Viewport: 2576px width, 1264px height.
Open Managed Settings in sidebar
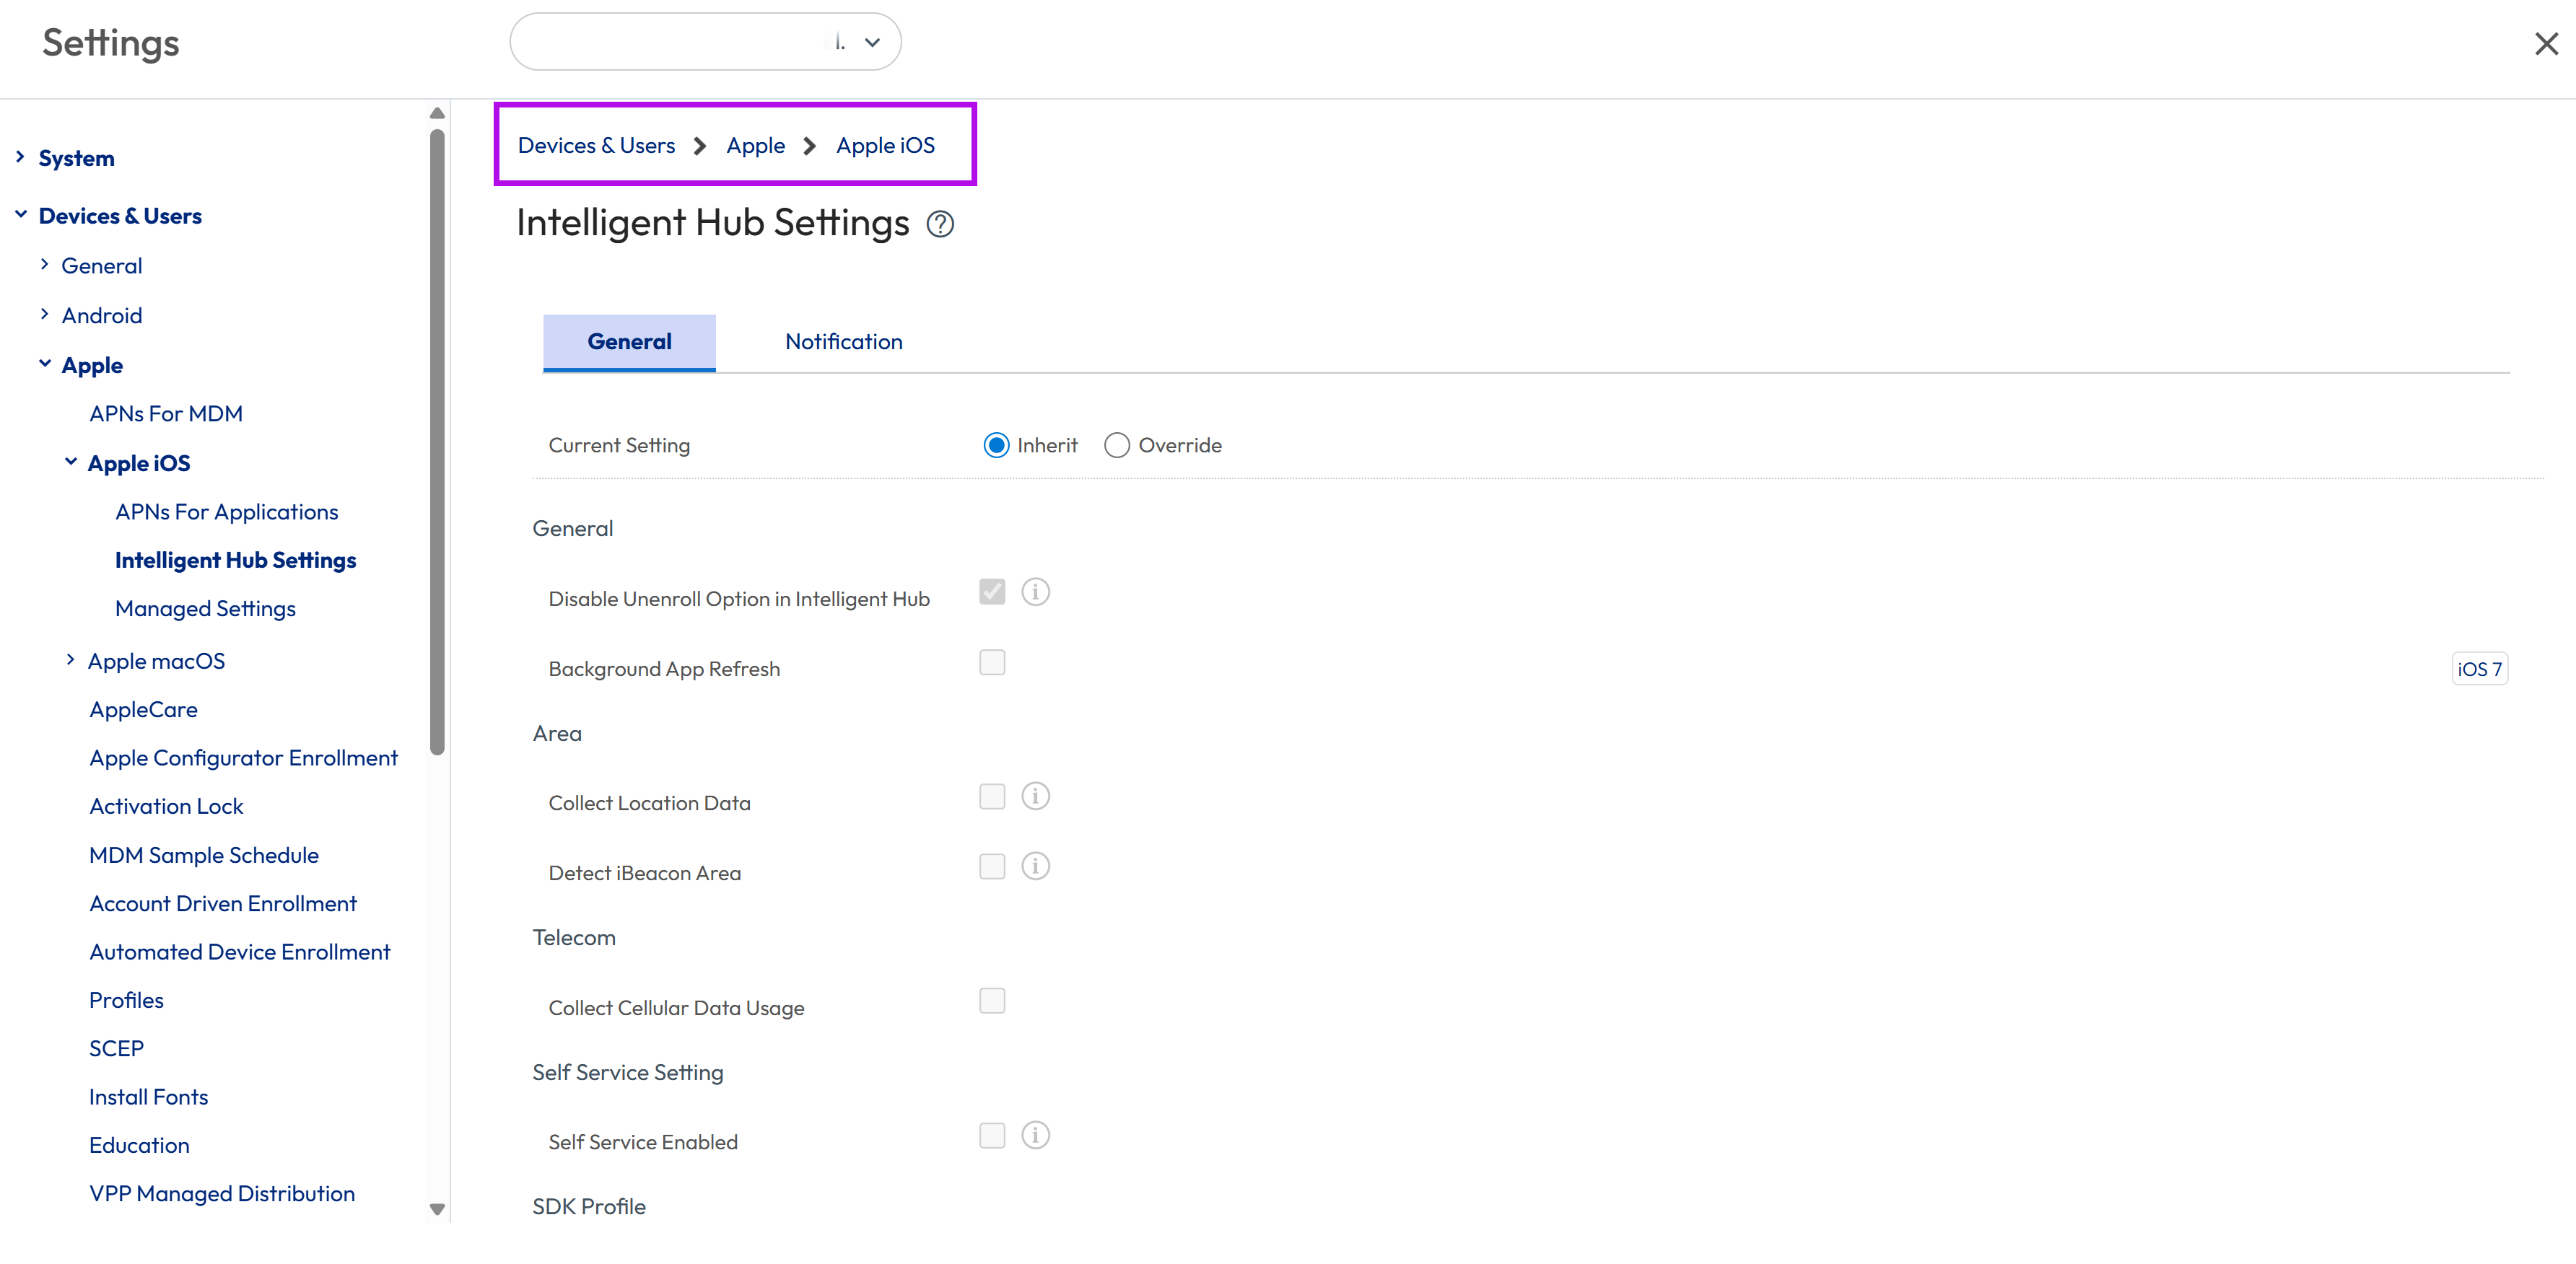coord(205,610)
